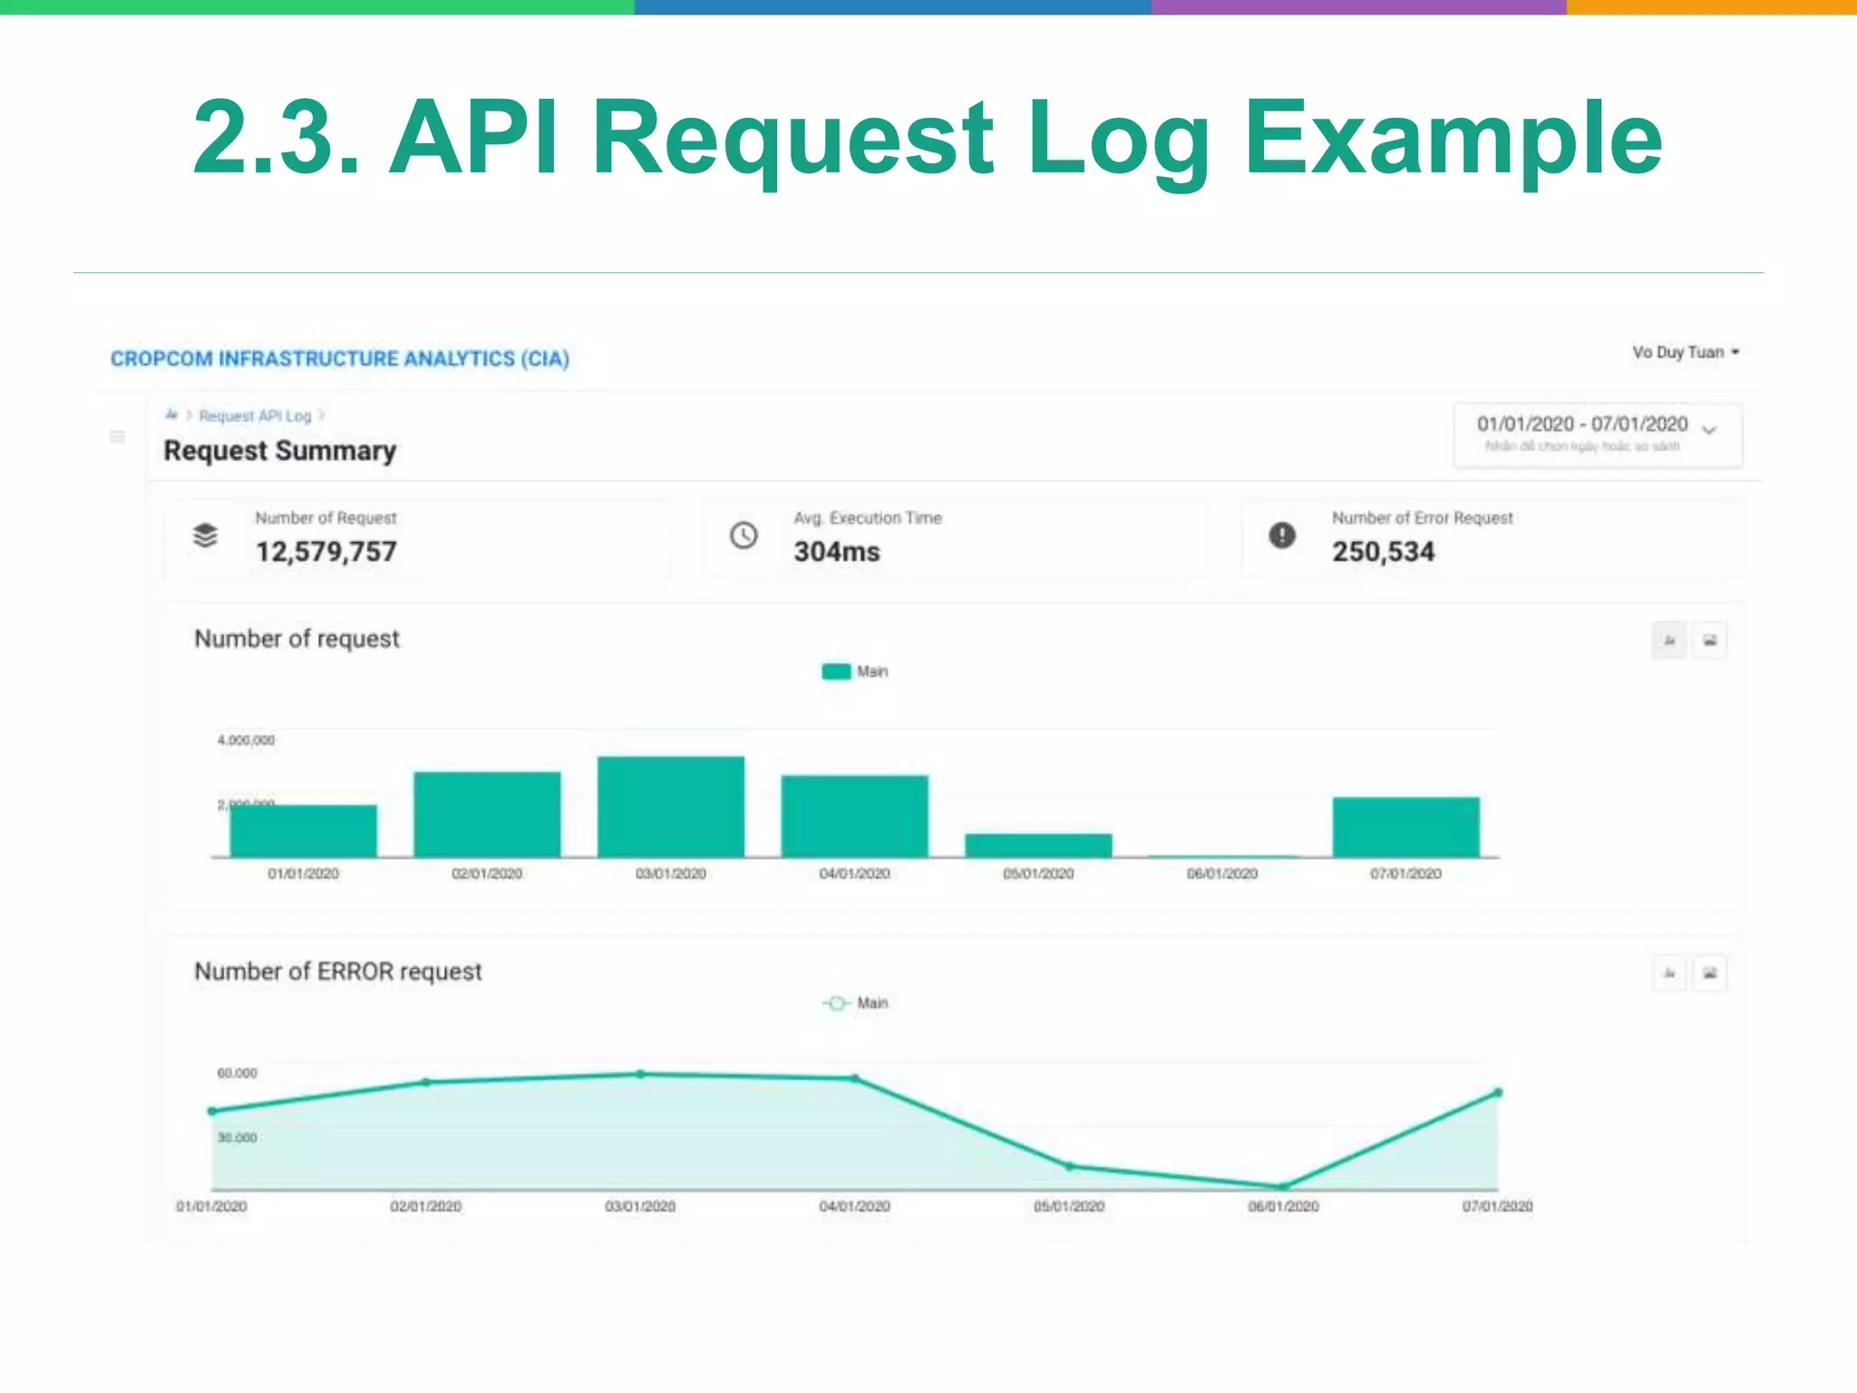This screenshot has height=1393, width=1857.
Task: Save Number of ERROR request chart as image
Action: point(1710,973)
